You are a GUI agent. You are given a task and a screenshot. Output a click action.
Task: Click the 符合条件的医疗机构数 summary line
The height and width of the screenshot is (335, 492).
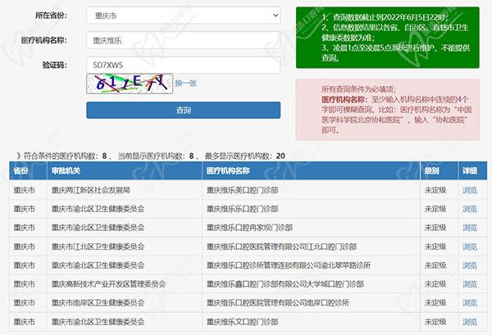tap(151, 156)
